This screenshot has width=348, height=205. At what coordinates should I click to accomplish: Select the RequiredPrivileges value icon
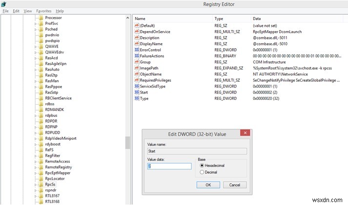[x=137, y=80]
